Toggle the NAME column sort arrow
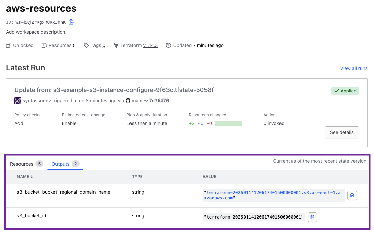 pos(32,176)
